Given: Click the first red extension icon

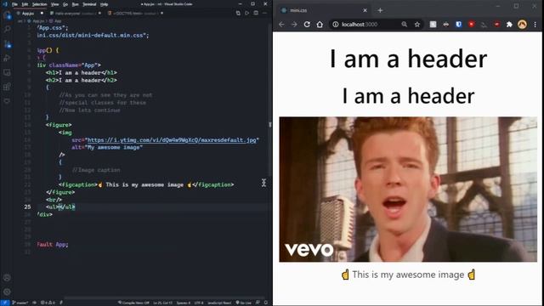Looking at the screenshot, I should pyautogui.click(x=471, y=25).
